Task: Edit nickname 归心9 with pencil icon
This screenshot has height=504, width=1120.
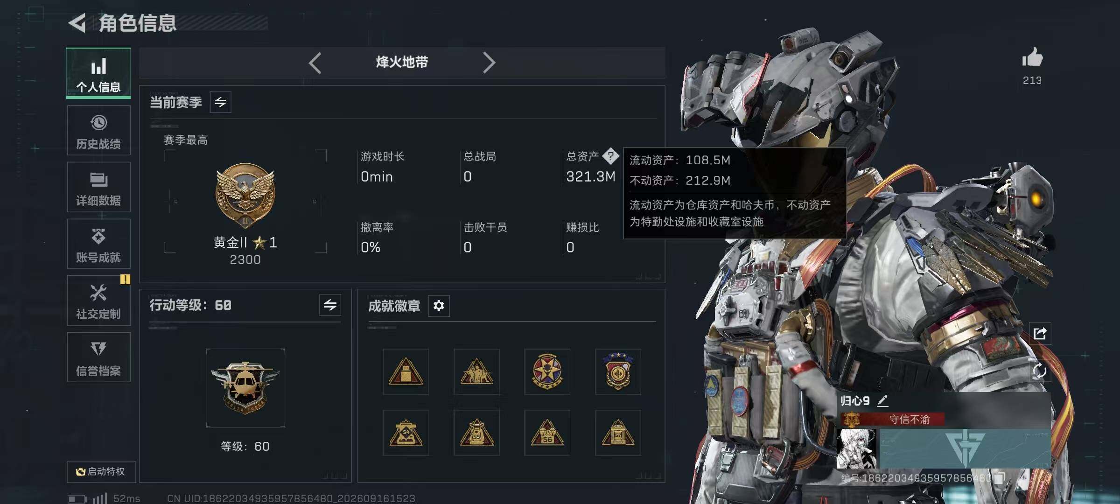Action: click(x=882, y=400)
